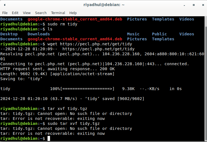Click the word 'connected.'

(x=177, y=64)
